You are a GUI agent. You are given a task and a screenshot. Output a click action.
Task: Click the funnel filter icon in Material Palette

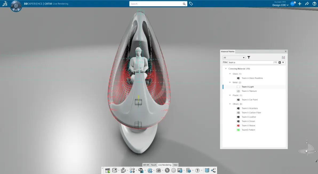(x=249, y=58)
